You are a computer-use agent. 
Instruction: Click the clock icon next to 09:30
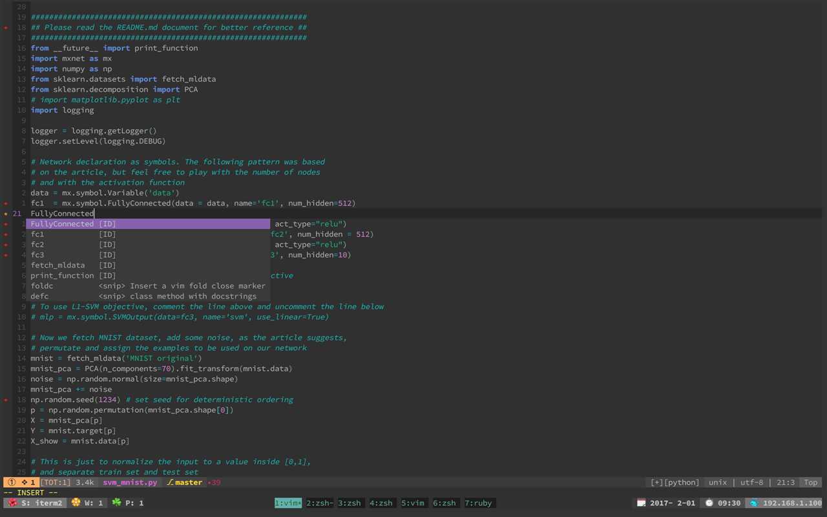709,503
